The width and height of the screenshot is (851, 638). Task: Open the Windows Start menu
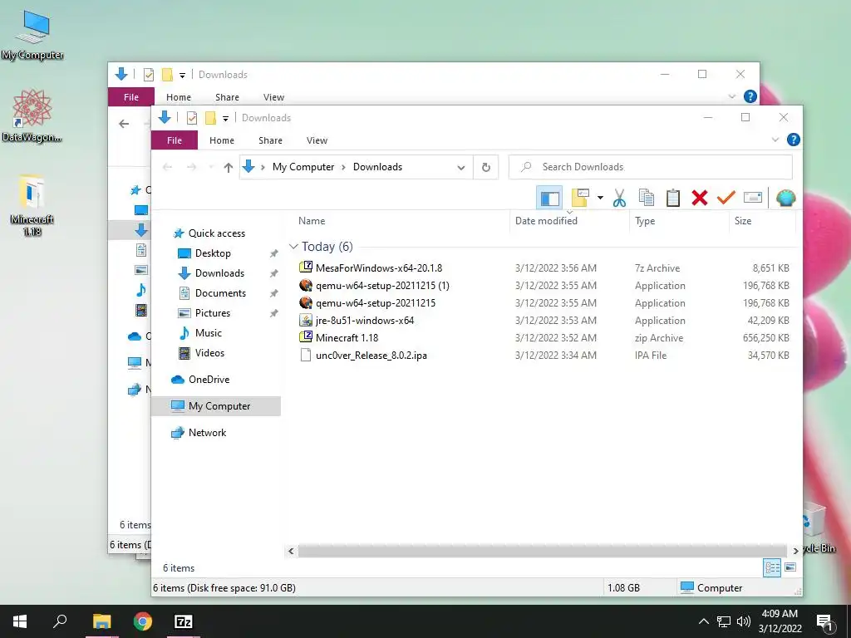[x=20, y=621]
